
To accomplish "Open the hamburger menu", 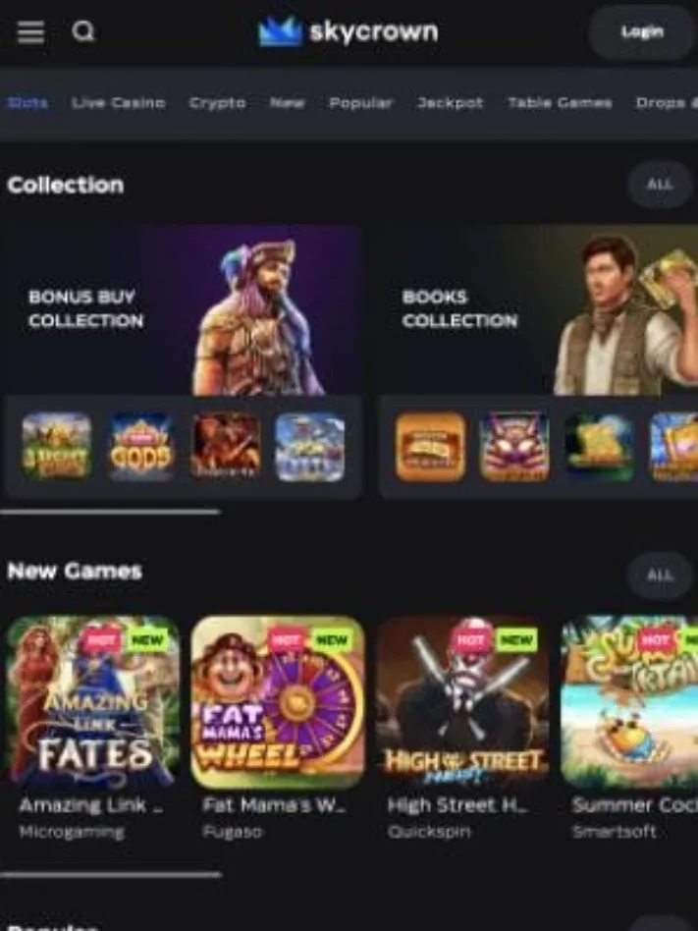I will 30,32.
